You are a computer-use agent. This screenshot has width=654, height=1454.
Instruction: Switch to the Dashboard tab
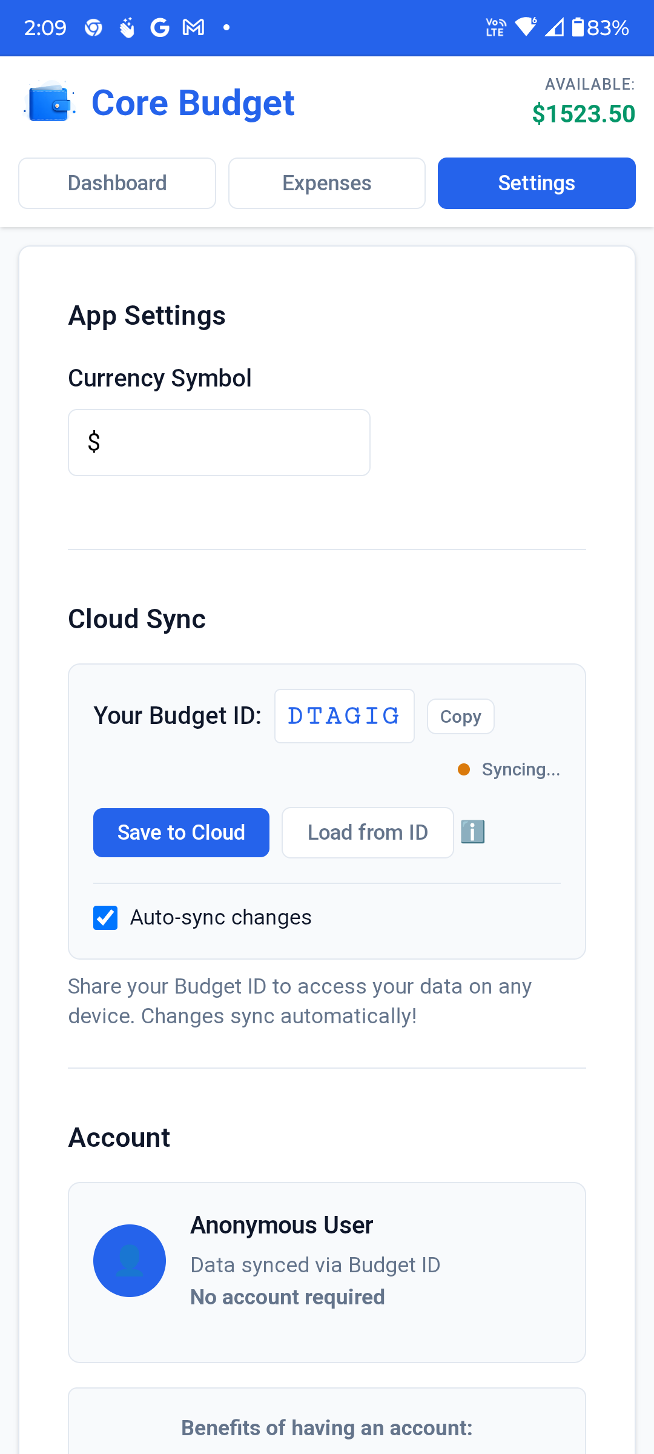[x=117, y=183]
